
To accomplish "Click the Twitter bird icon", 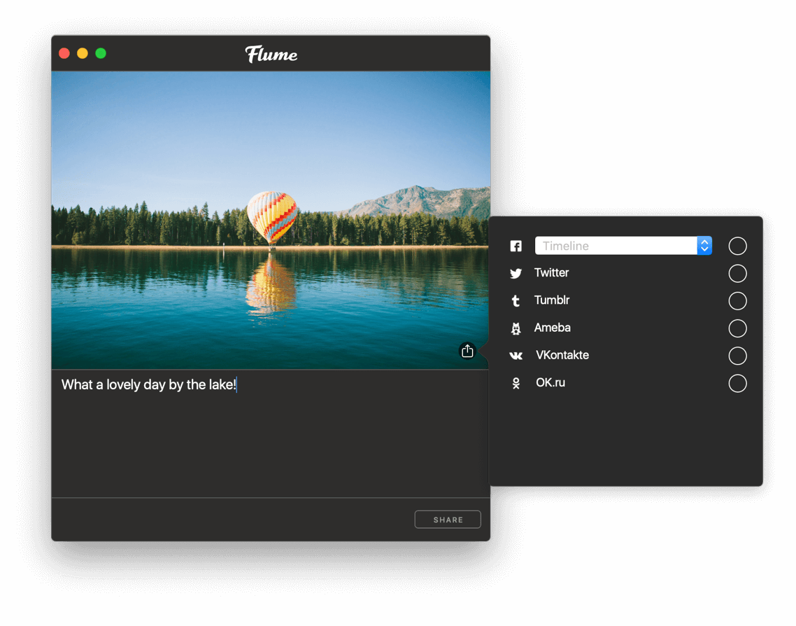I will (x=516, y=273).
